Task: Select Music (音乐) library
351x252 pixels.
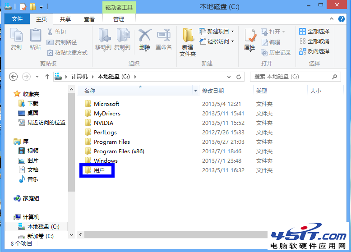Action: tap(28, 179)
